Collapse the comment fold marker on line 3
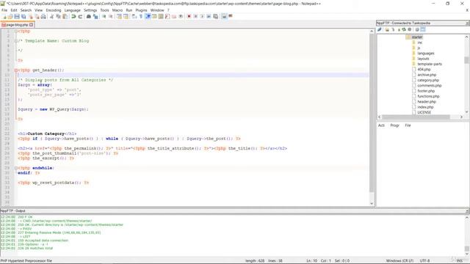The width and height of the screenshot is (470, 264). tap(16, 41)
